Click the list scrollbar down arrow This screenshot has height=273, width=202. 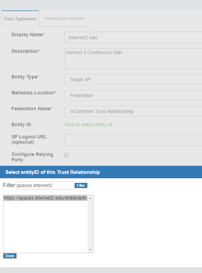(x=90, y=250)
